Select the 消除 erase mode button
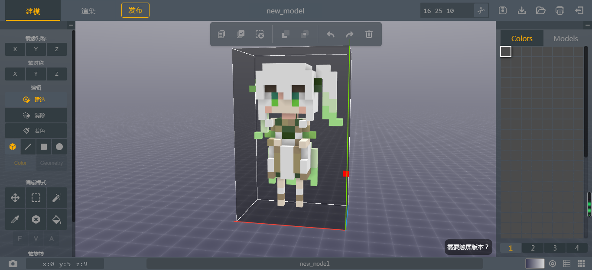The width and height of the screenshot is (592, 270). pyautogui.click(x=36, y=115)
